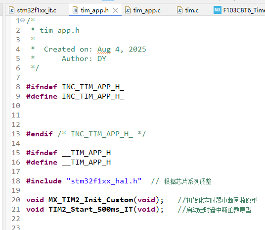Click '#ifndef INC_TIM_APP_H_' on line 8
Viewport: 265px width, 230px height.
pos(75,87)
